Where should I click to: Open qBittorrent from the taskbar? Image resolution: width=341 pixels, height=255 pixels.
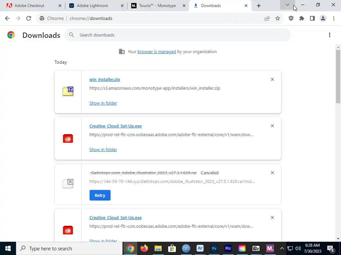click(186, 248)
